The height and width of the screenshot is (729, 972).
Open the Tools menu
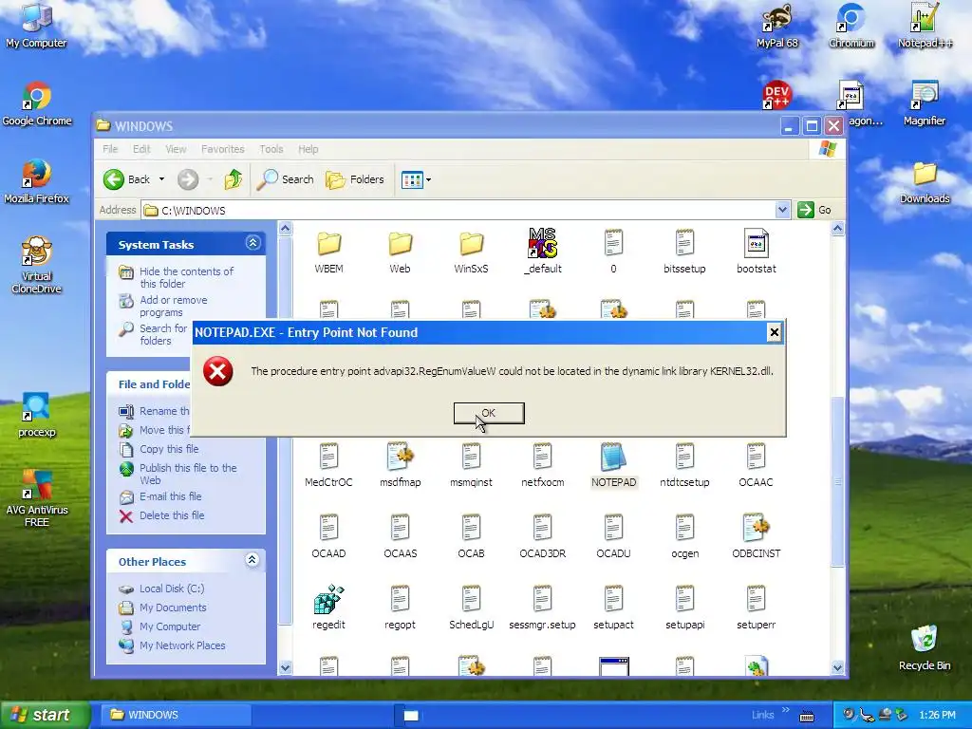pyautogui.click(x=271, y=149)
